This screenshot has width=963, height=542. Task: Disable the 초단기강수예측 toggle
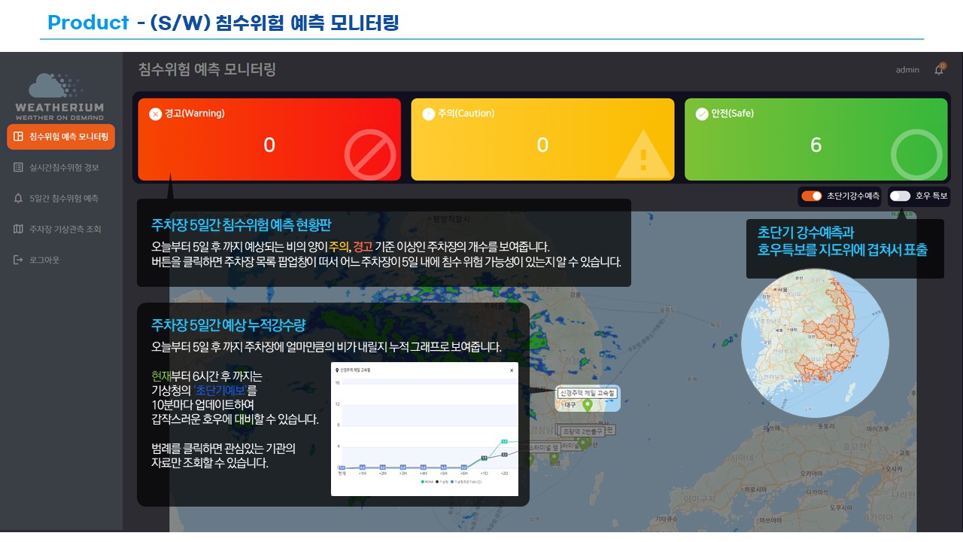tap(811, 196)
